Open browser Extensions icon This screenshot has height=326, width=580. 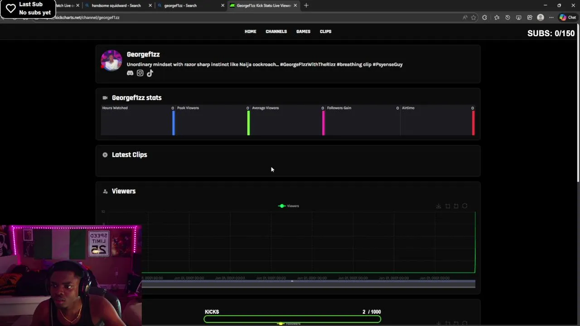pyautogui.click(x=485, y=17)
